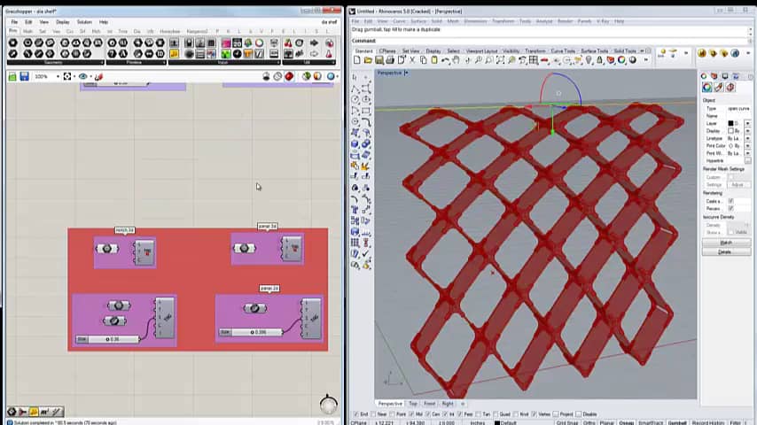Toggle Cen osnap checkbox
Image resolution: width=757 pixels, height=425 pixels.
click(x=428, y=414)
